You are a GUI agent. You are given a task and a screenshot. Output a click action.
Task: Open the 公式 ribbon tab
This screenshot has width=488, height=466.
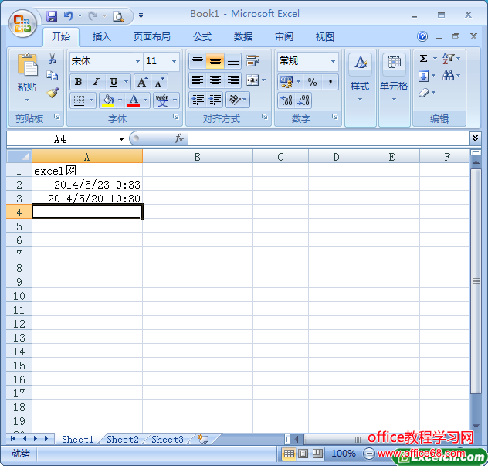coord(202,37)
